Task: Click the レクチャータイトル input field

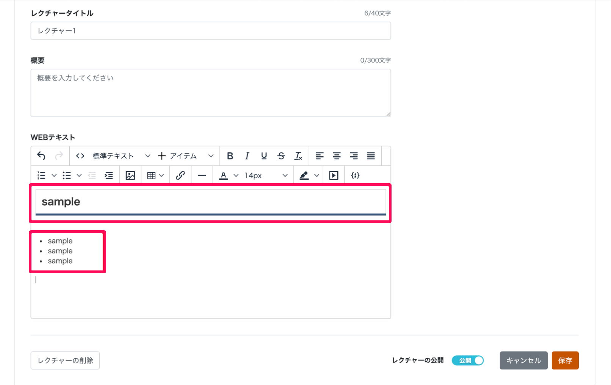Action: (211, 31)
